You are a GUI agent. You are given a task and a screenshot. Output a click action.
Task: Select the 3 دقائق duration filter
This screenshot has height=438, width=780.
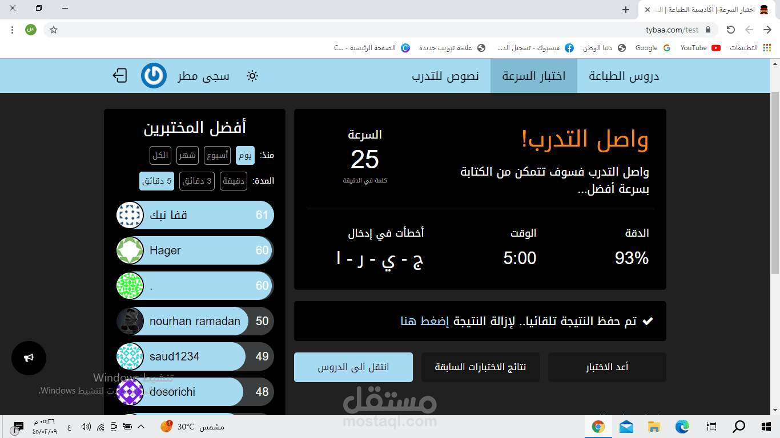coord(197,181)
